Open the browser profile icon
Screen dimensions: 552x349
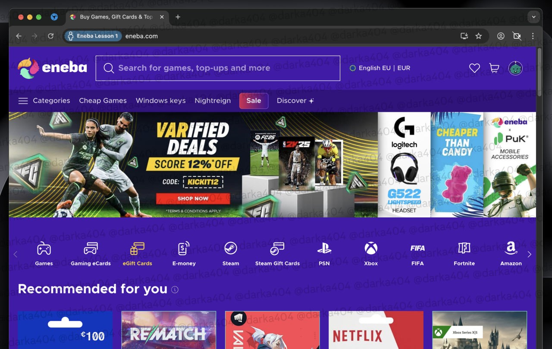point(501,36)
